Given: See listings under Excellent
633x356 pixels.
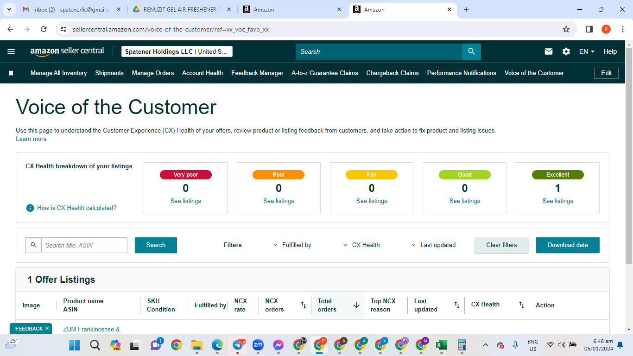Looking at the screenshot, I should pyautogui.click(x=557, y=201).
